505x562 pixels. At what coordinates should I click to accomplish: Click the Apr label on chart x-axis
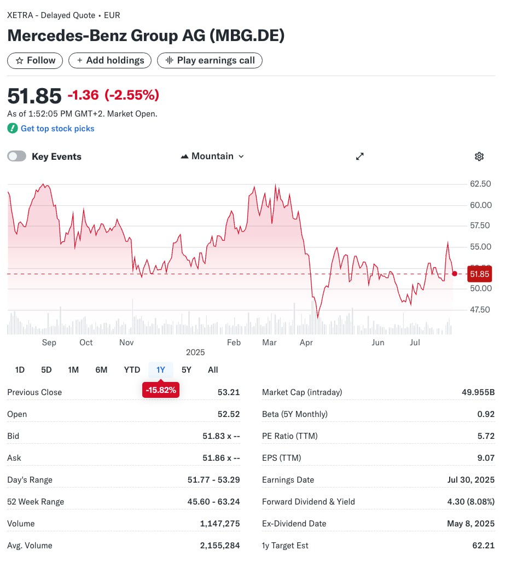(x=306, y=343)
